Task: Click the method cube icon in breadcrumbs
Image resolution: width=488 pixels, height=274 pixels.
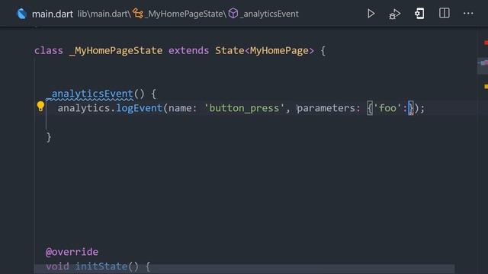Action: (x=233, y=14)
